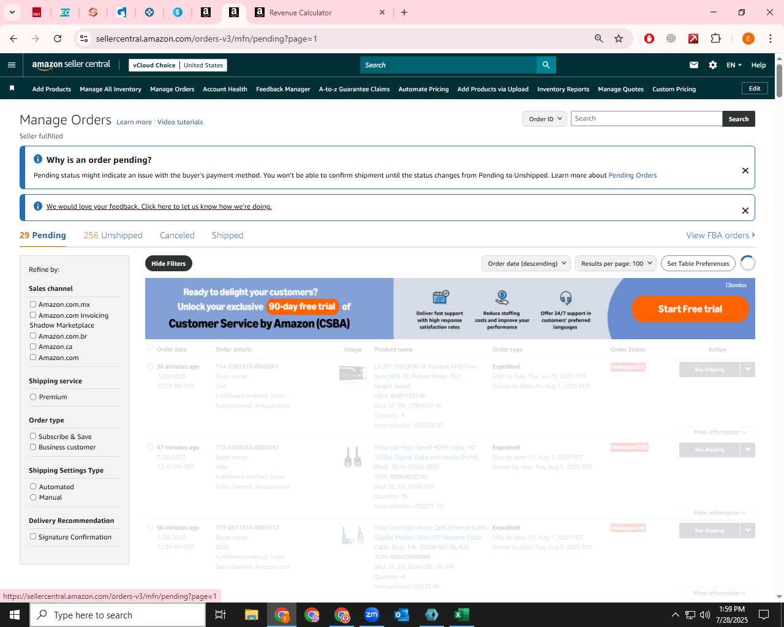Close the Revenue Calculator tab
Image resolution: width=784 pixels, height=627 pixels.
coord(382,12)
